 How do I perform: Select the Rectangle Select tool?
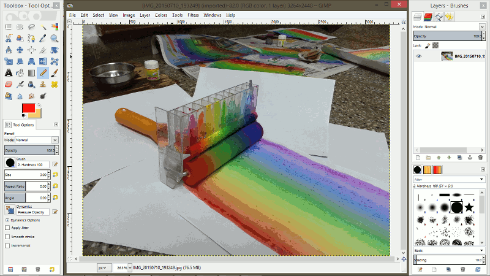(x=9, y=27)
